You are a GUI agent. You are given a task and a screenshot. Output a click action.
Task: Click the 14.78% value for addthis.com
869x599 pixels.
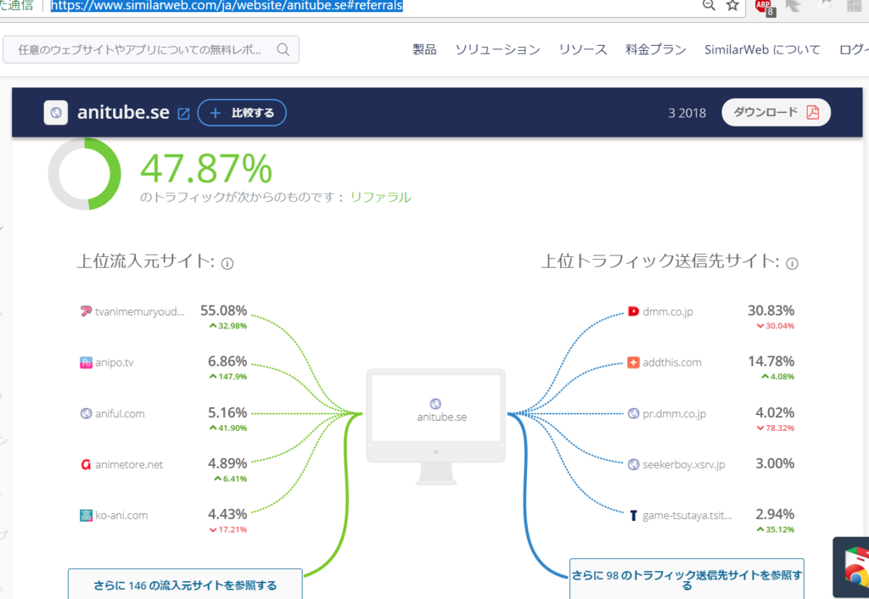[771, 361]
